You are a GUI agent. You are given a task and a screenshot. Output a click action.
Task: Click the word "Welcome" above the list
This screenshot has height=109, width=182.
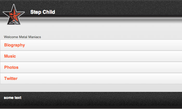click(11, 37)
